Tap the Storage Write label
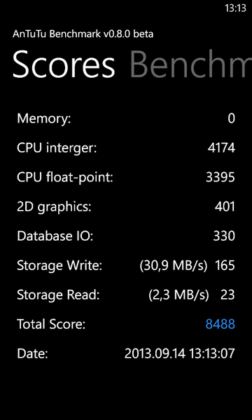This screenshot has width=252, height=420. [59, 265]
